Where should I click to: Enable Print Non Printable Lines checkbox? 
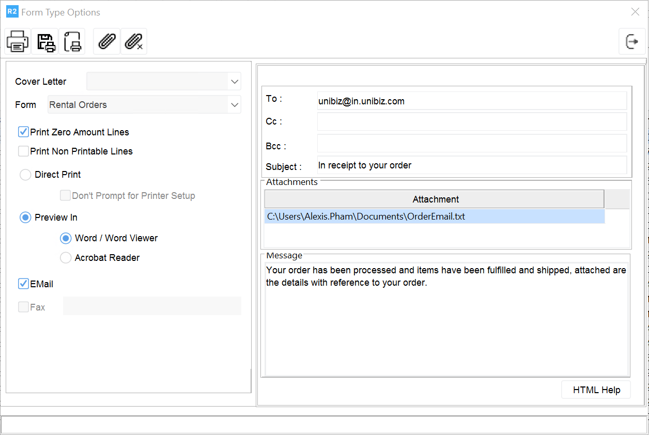[x=23, y=151]
